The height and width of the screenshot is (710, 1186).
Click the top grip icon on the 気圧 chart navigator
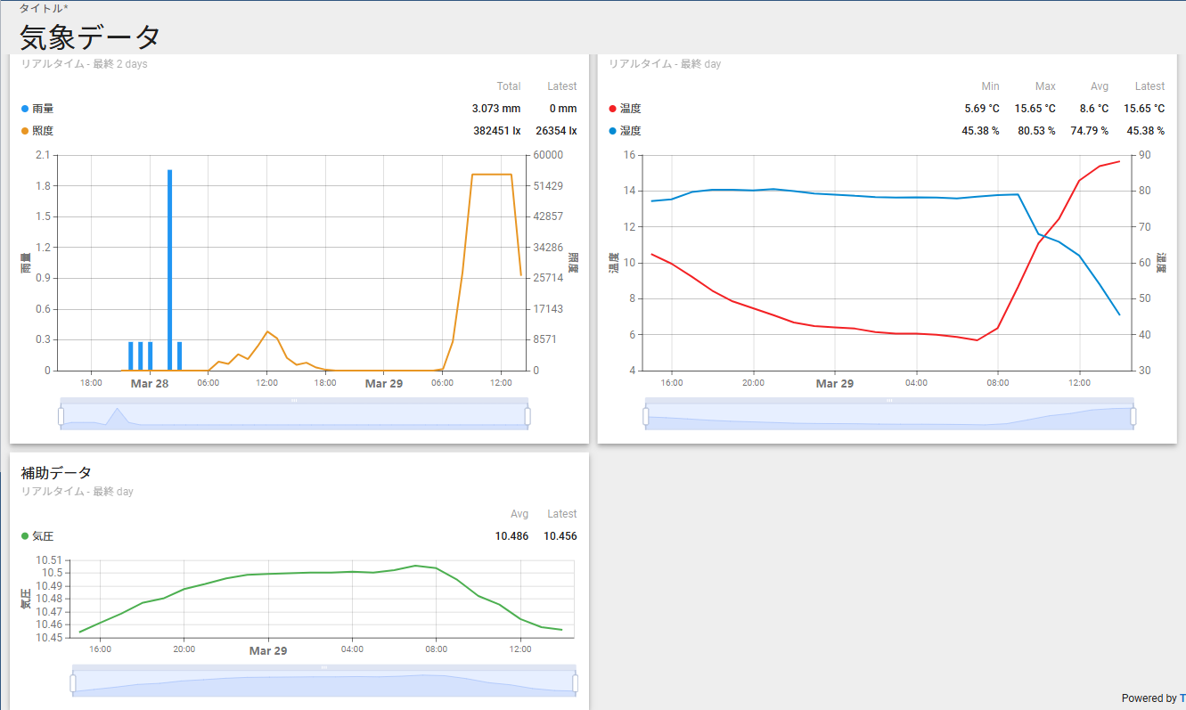click(x=324, y=667)
